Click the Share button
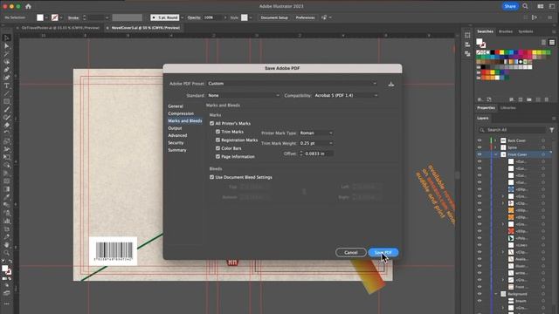The image size is (559, 314). pos(510,6)
